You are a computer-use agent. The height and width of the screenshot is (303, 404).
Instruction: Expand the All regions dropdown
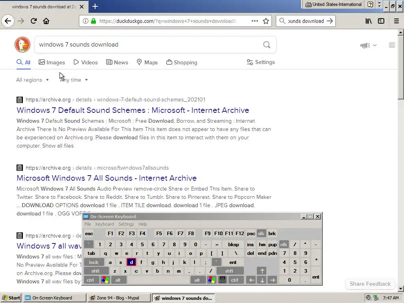tap(32, 80)
